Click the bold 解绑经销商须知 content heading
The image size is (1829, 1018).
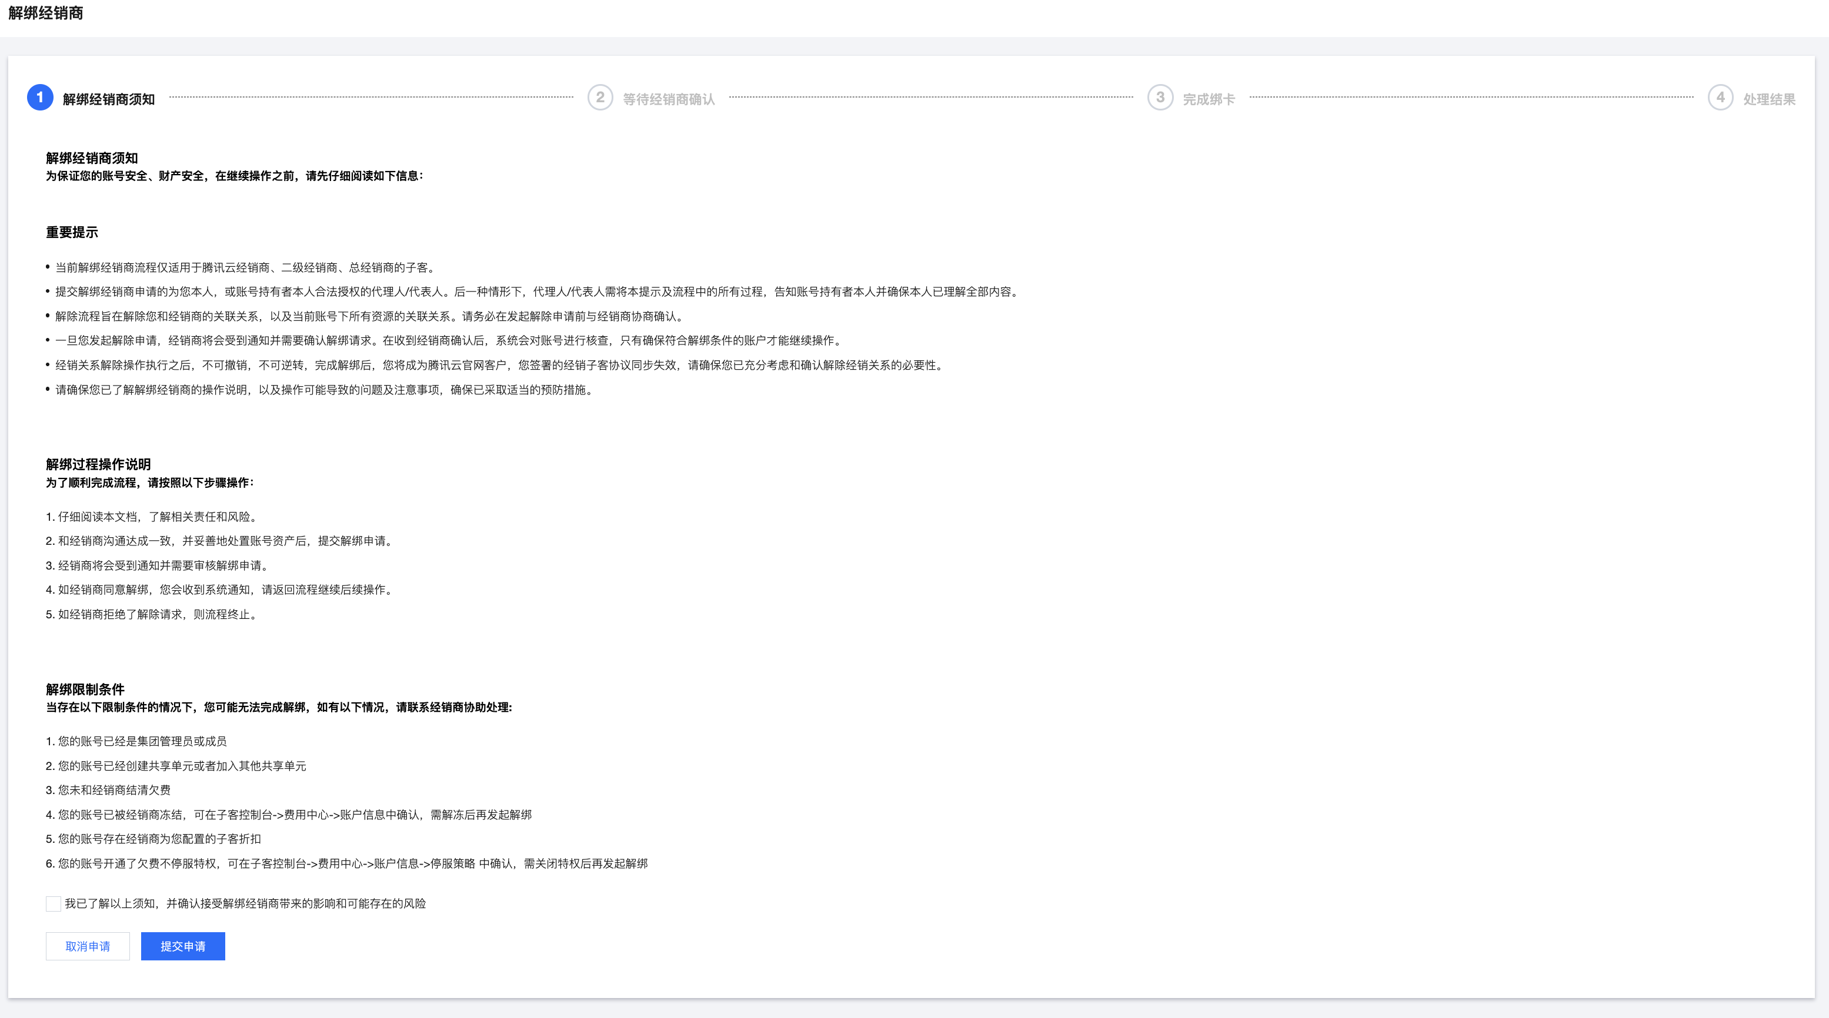pos(92,158)
